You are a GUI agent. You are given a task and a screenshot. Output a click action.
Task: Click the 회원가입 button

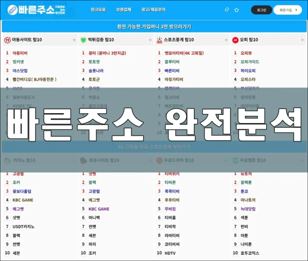point(287,10)
